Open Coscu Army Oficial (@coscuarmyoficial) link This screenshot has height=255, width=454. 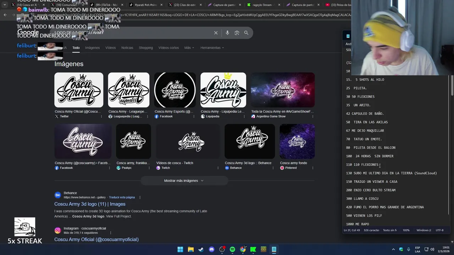[96, 239]
